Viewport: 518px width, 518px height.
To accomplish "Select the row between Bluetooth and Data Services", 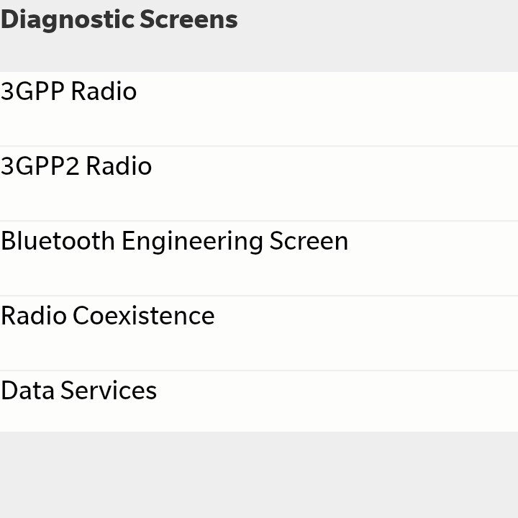I will [259, 333].
